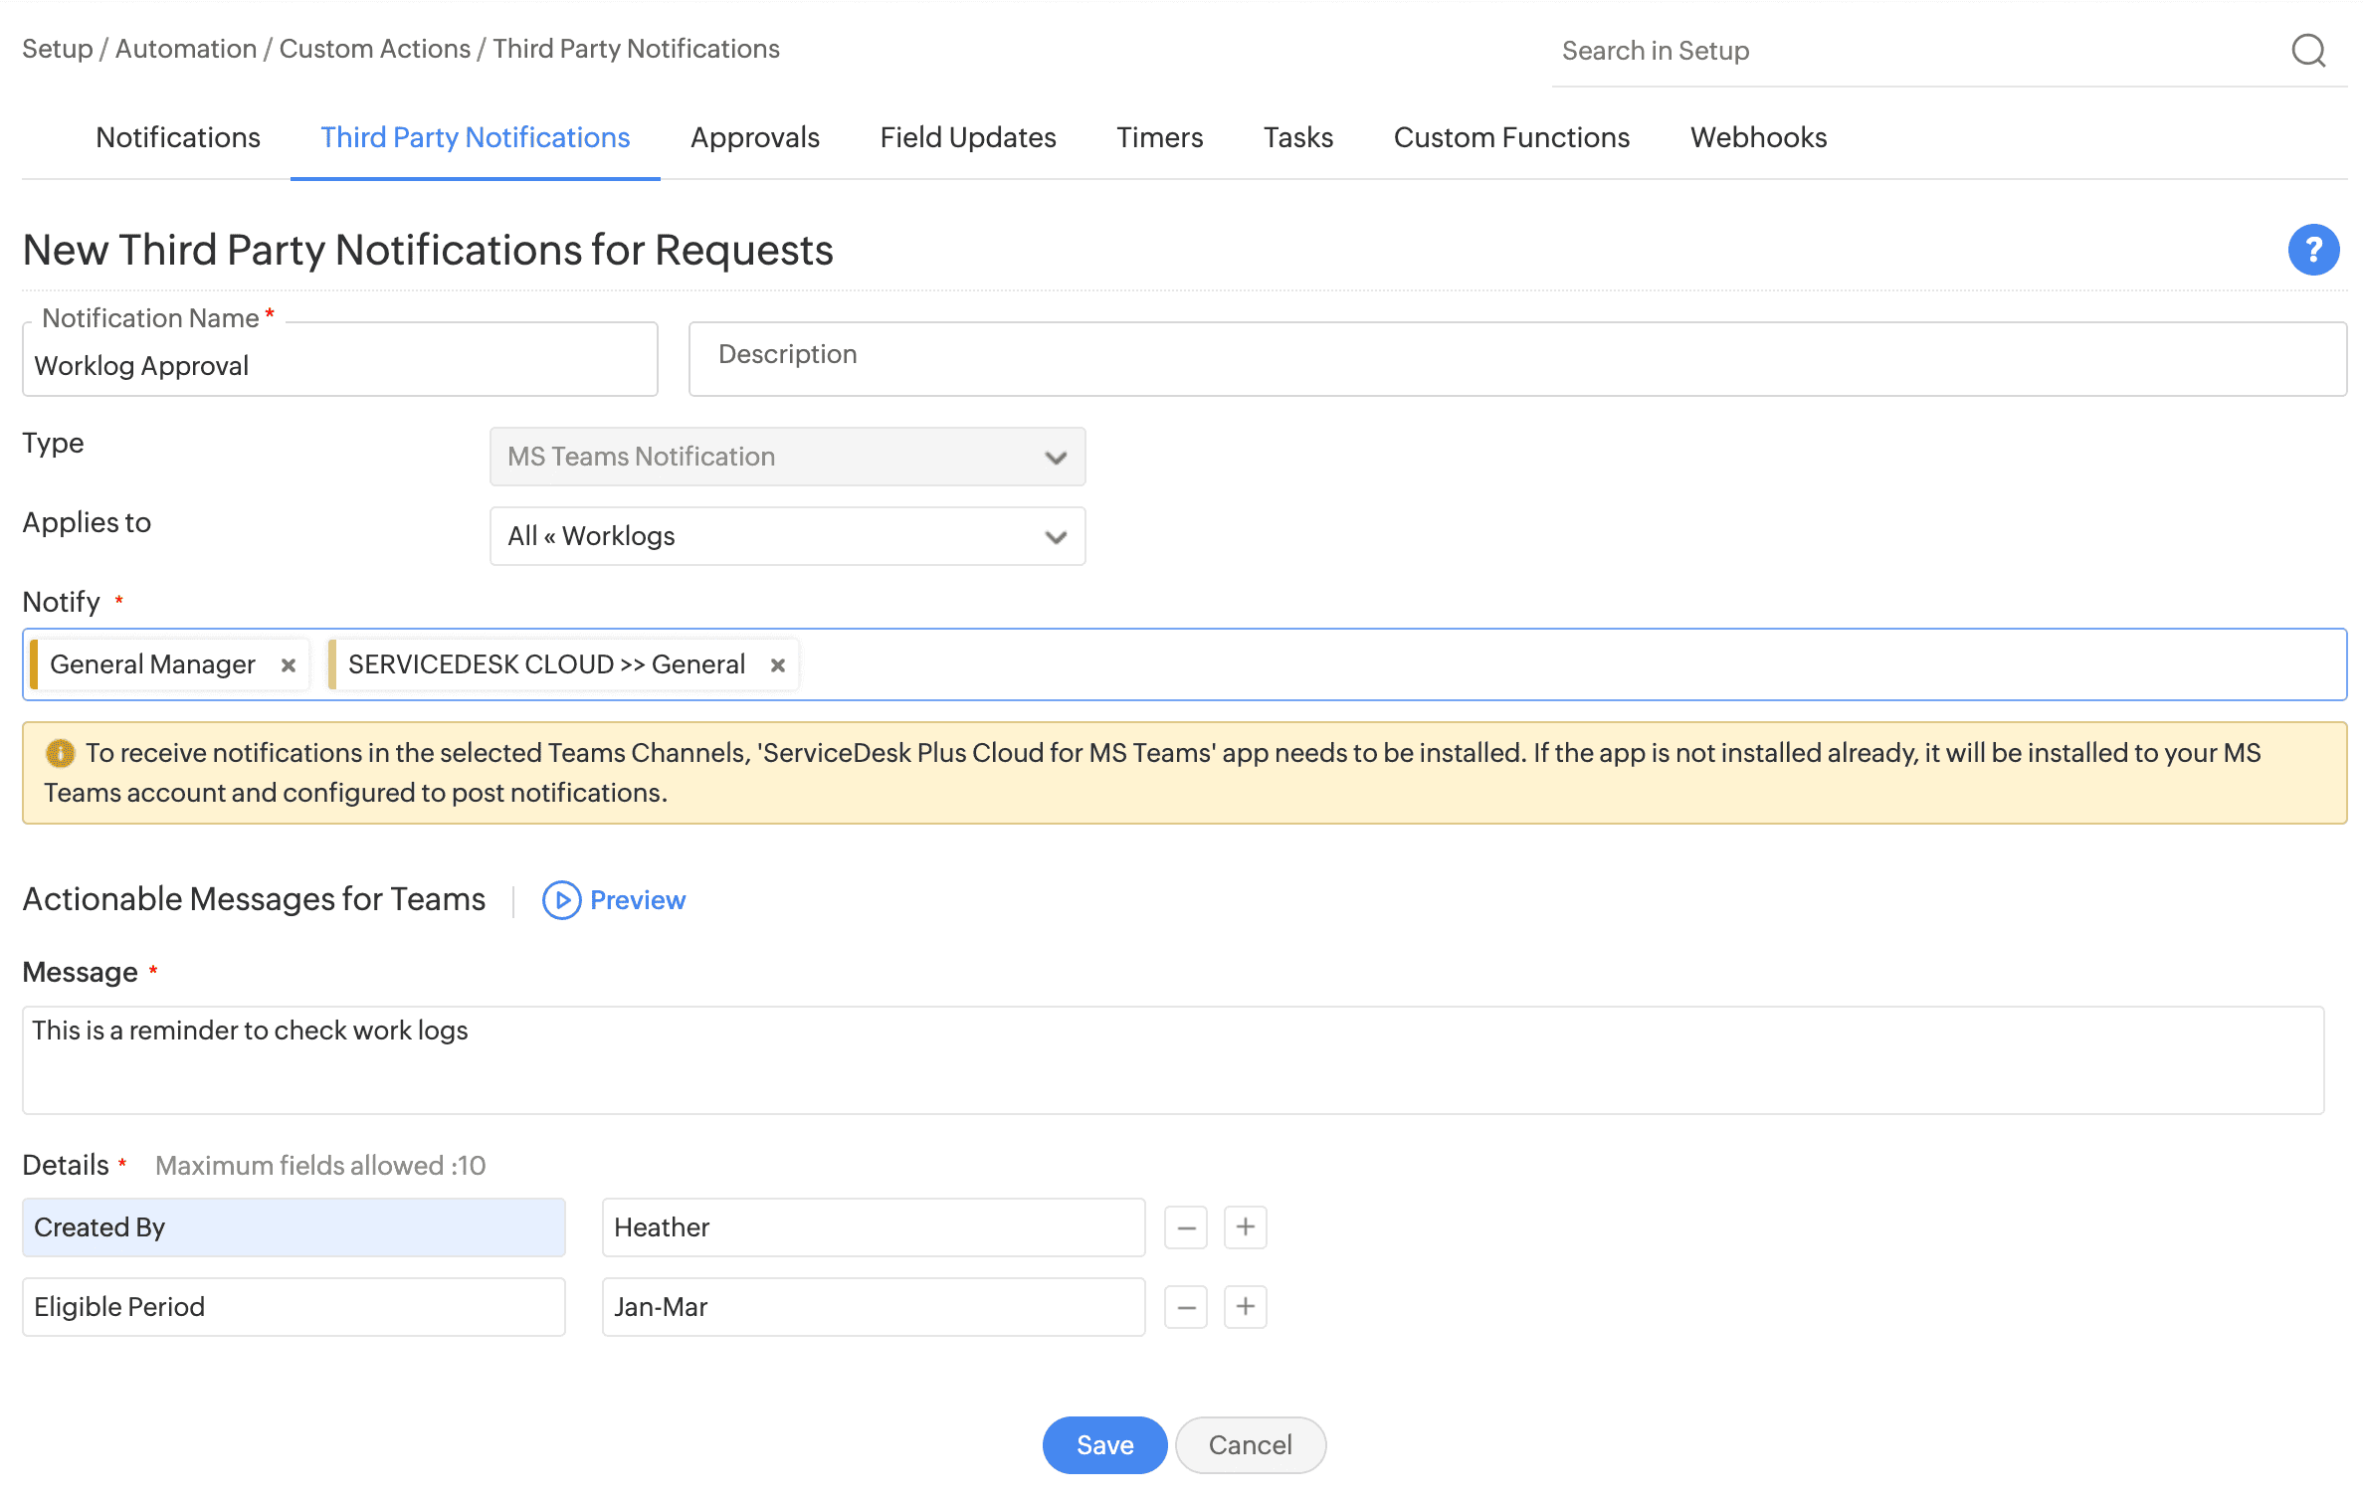Remove the Created By detail row
Image resolution: width=2364 pixels, height=1504 pixels.
(1186, 1227)
